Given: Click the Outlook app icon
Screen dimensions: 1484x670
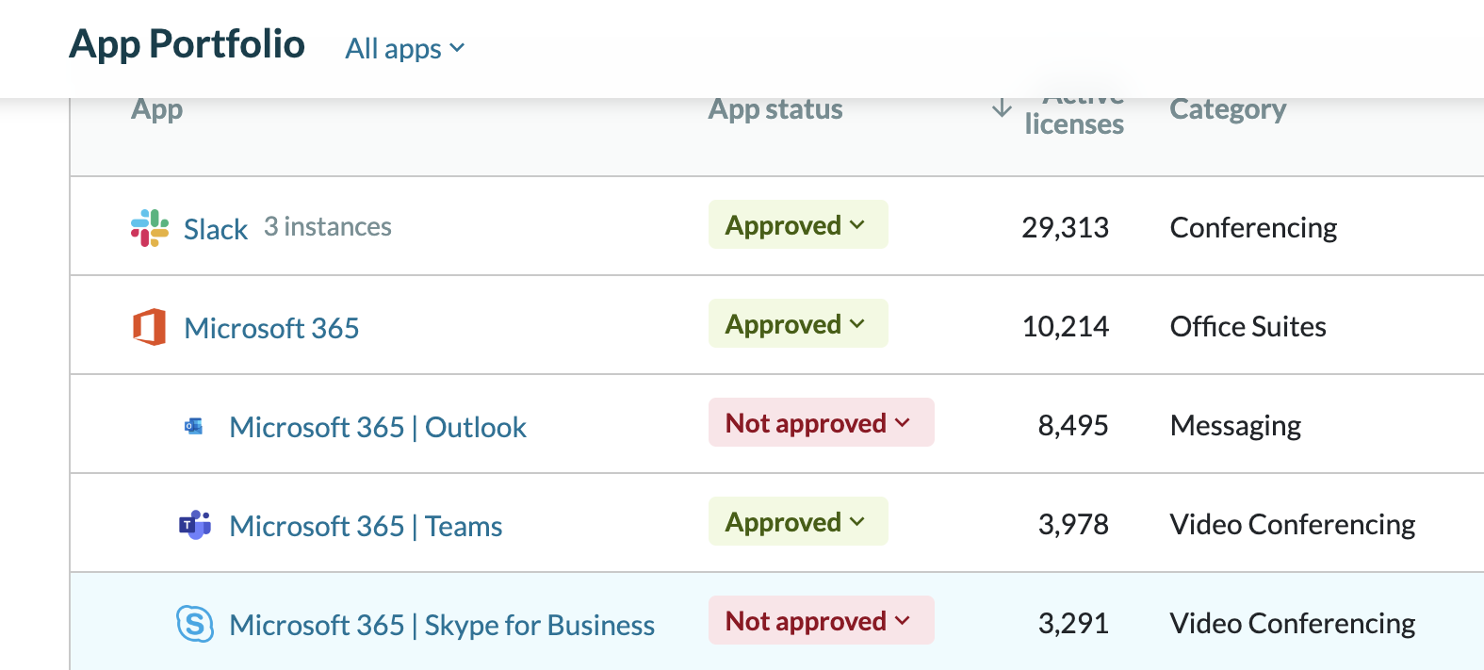Looking at the screenshot, I should coord(194,427).
